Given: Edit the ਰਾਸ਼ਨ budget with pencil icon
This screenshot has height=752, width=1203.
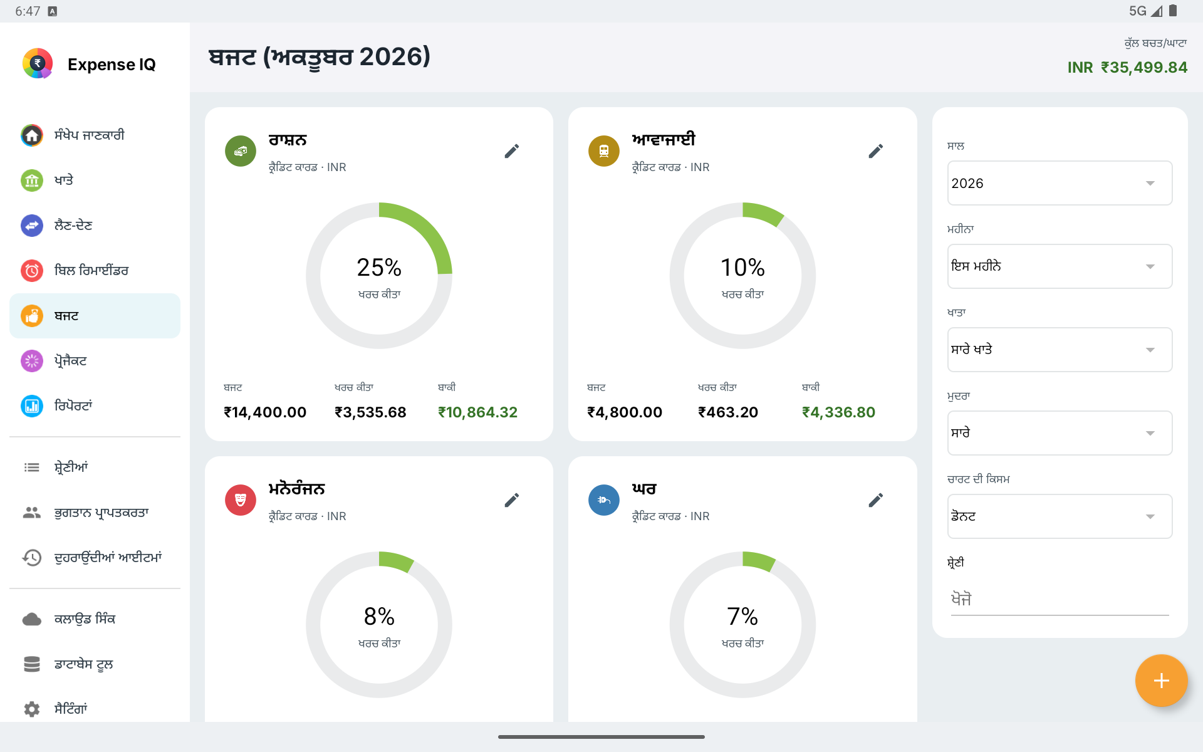Looking at the screenshot, I should click(x=512, y=151).
